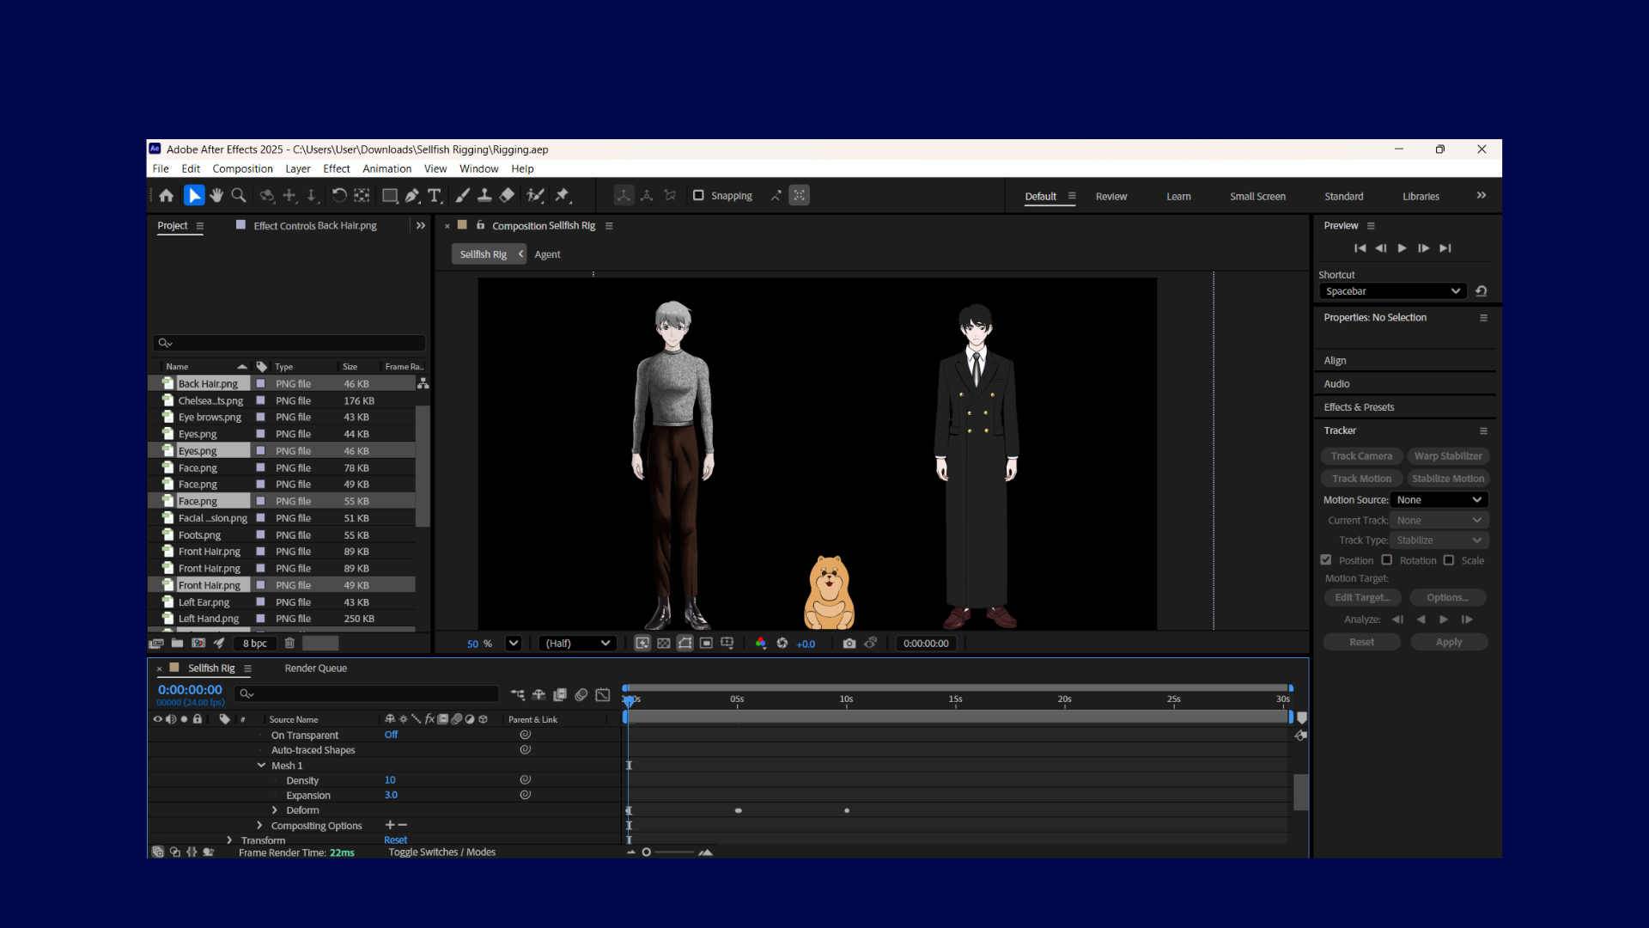Expand the Compositing Options group
The height and width of the screenshot is (928, 1649).
point(259,825)
